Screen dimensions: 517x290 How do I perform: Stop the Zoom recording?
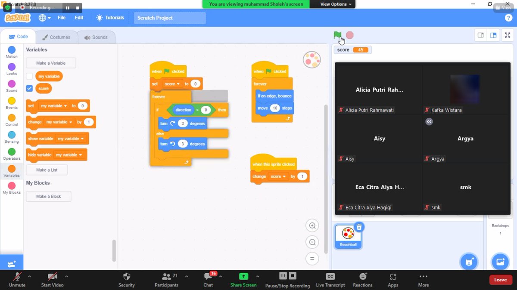click(293, 275)
